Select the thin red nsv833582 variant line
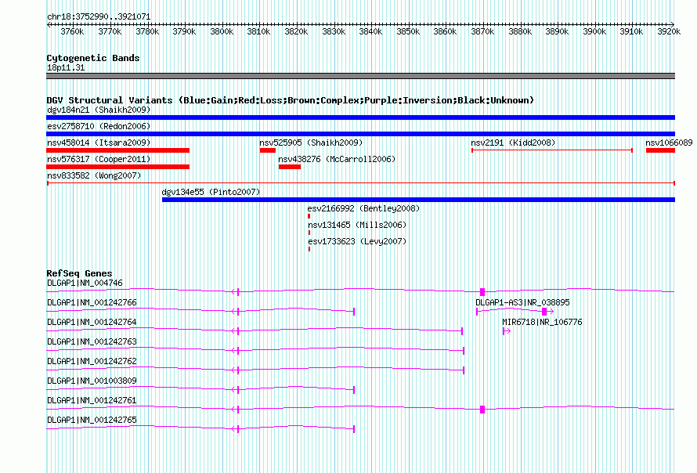 pyautogui.click(x=361, y=183)
